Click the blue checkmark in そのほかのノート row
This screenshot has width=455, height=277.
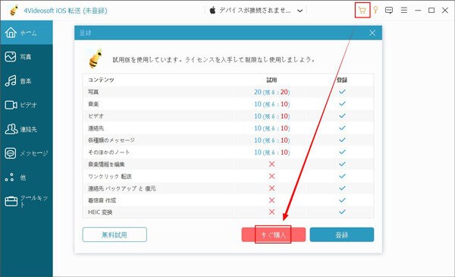342,152
